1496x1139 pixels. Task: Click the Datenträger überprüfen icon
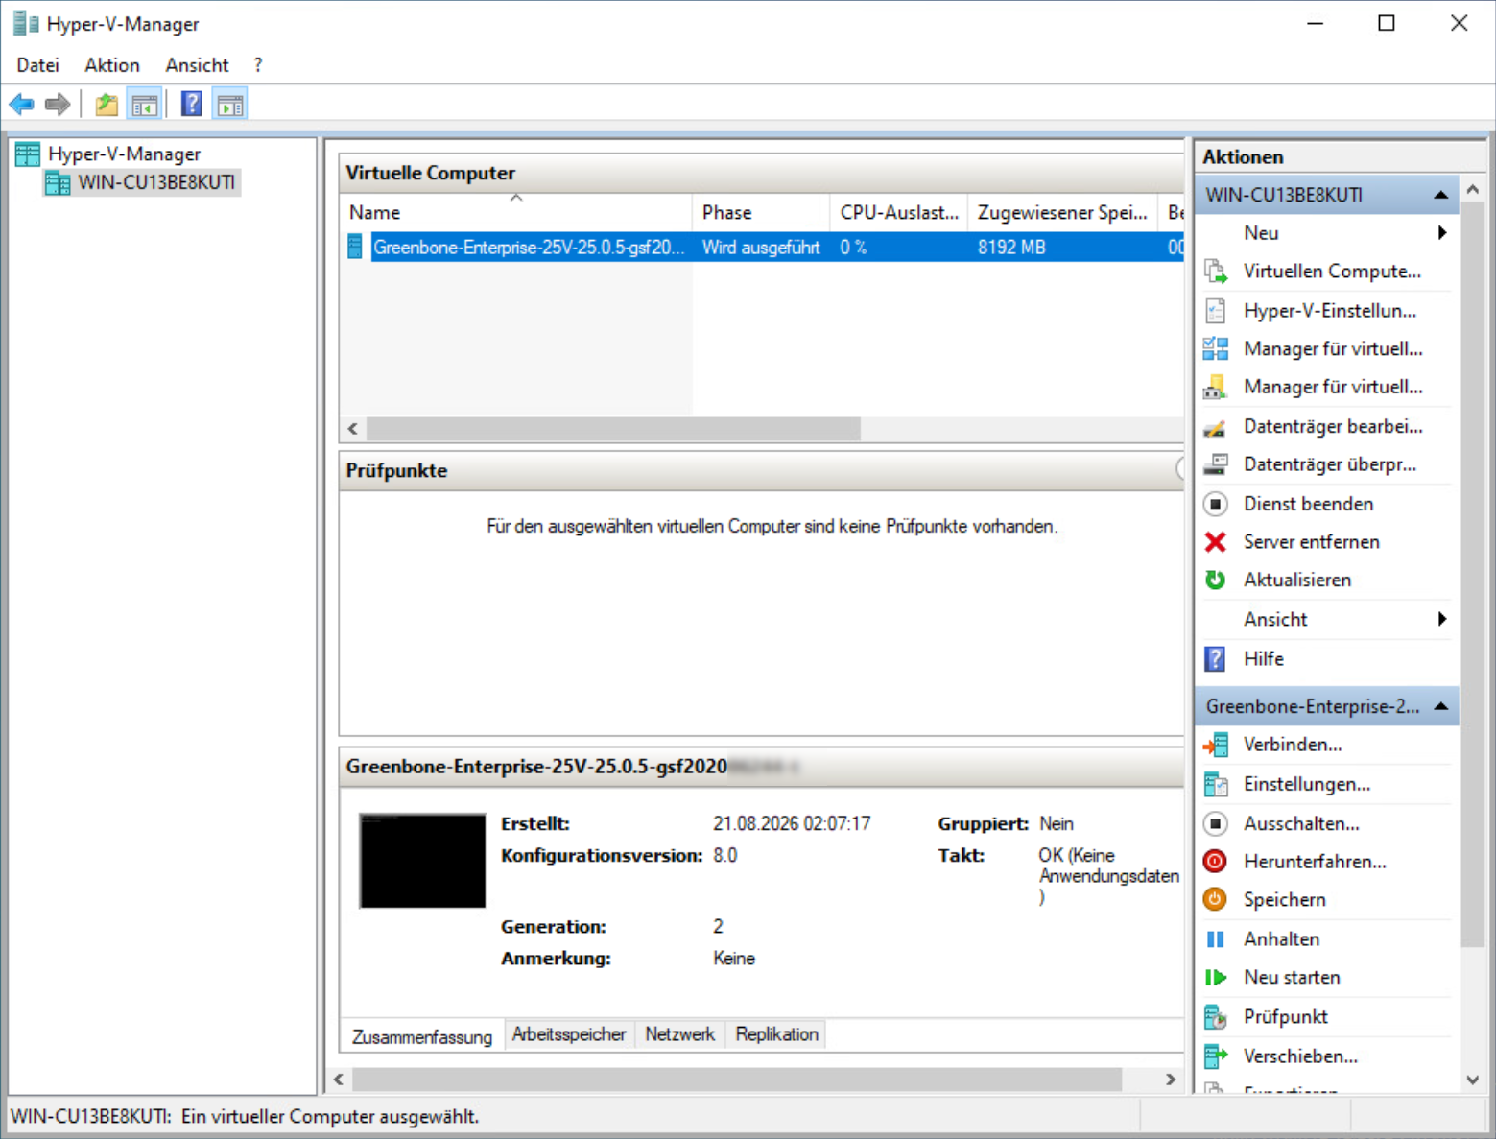coord(1215,464)
